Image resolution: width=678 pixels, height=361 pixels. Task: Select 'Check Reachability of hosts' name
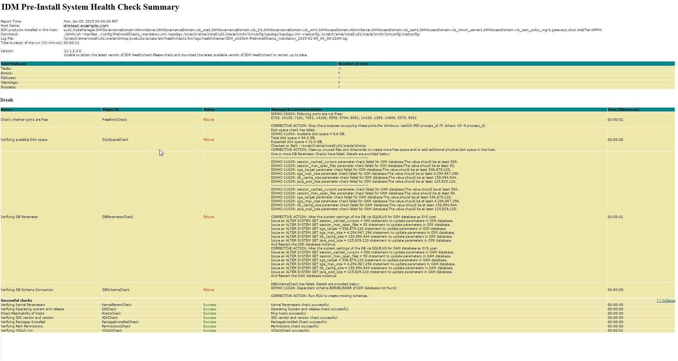[x=23, y=313]
